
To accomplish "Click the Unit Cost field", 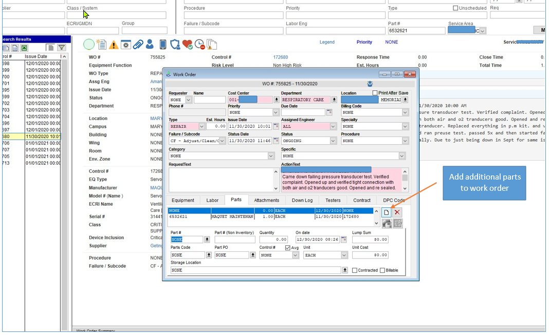I will click(370, 255).
